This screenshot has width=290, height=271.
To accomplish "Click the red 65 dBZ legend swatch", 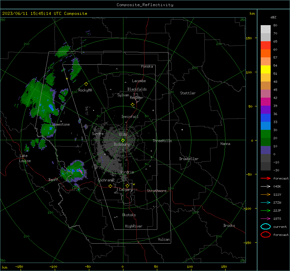I will point(266,45).
